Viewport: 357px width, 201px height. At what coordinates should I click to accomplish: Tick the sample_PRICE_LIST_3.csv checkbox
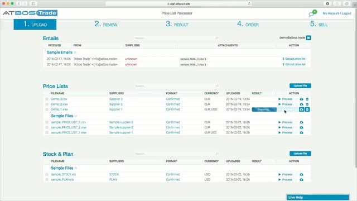tap(47, 122)
